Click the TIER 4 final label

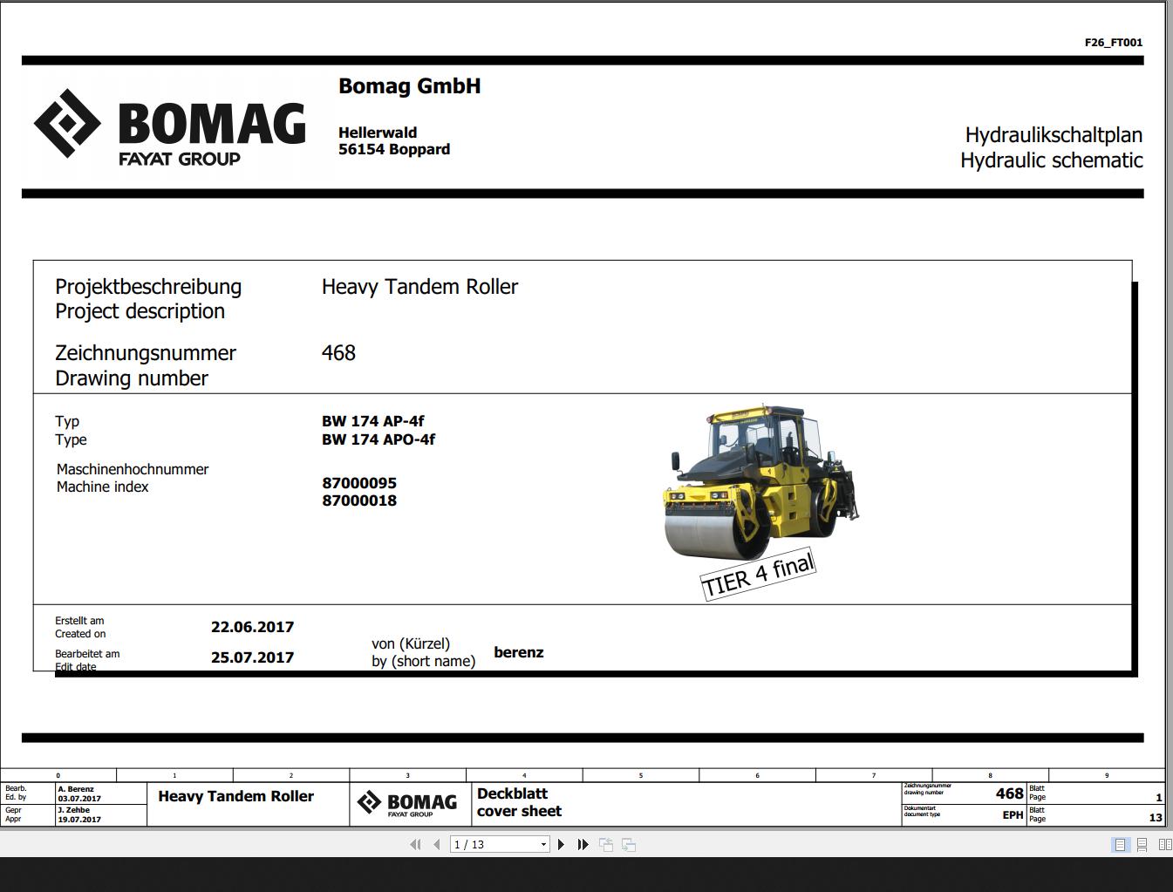[x=758, y=575]
